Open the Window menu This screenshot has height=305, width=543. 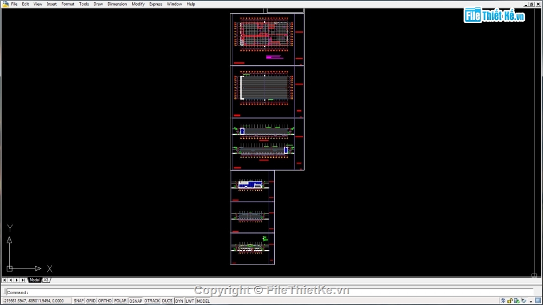[x=174, y=4]
